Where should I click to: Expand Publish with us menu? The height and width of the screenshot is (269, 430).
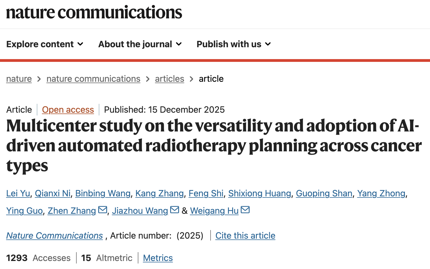pyautogui.click(x=234, y=44)
